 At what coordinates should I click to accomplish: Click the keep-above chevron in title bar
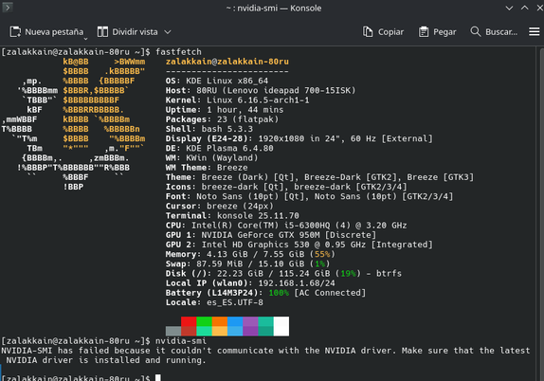tap(525, 8)
